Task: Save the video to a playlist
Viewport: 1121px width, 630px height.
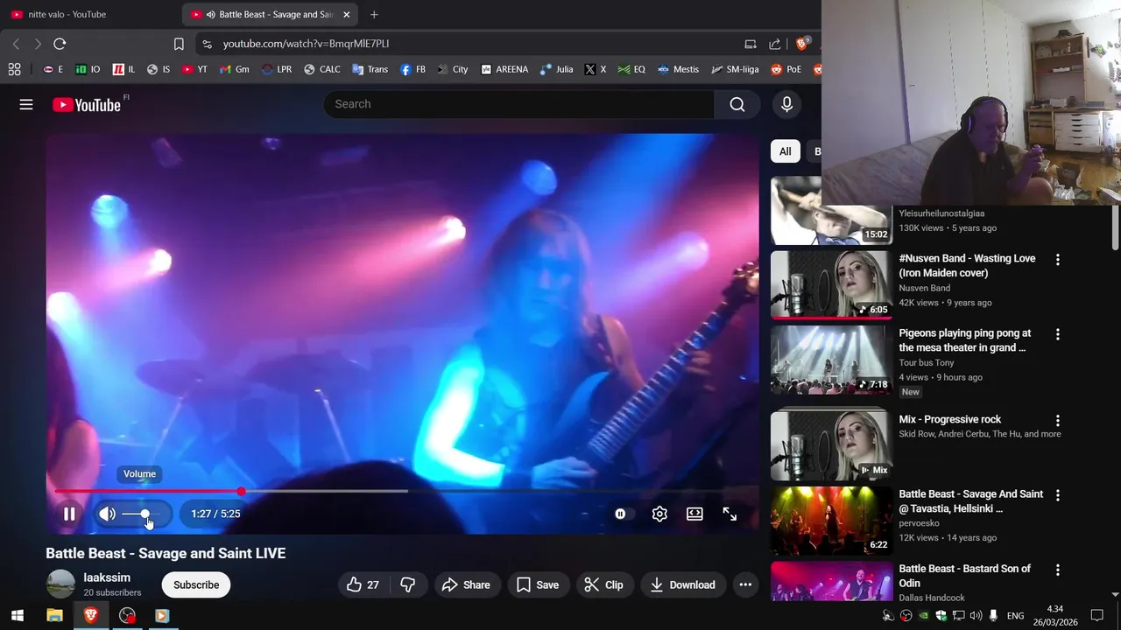Action: point(538,584)
